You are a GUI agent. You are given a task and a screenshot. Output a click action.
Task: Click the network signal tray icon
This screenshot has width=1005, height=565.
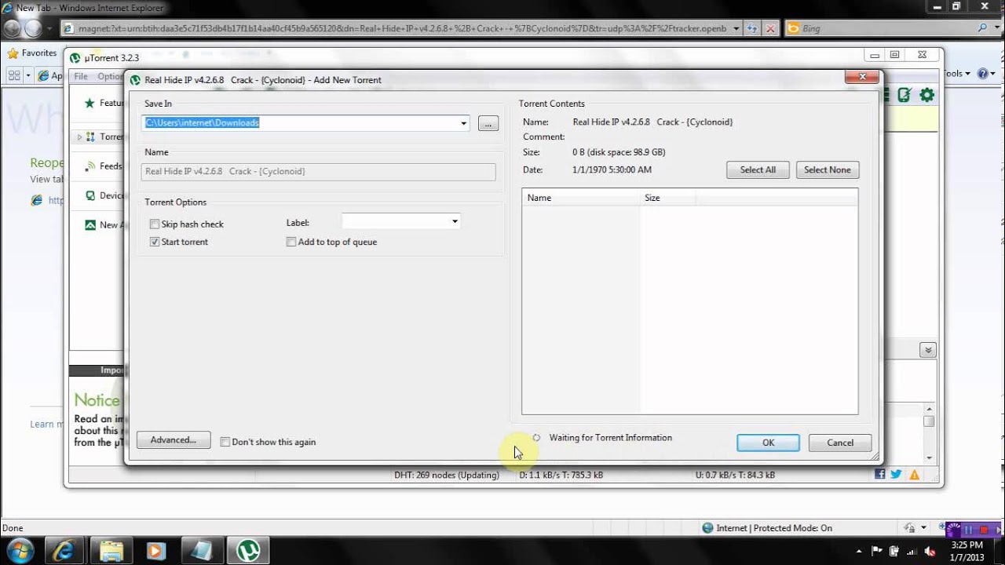click(912, 551)
